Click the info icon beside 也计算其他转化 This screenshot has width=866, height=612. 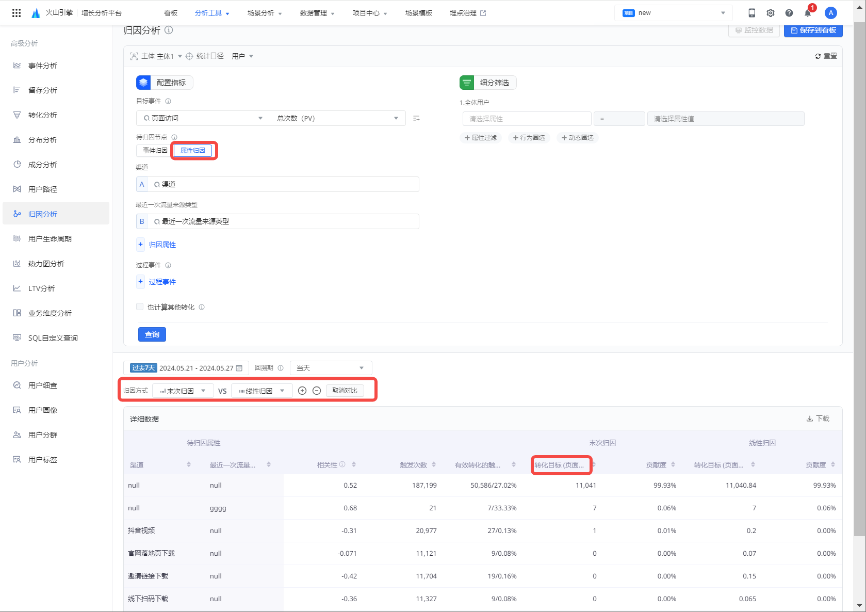[202, 307]
